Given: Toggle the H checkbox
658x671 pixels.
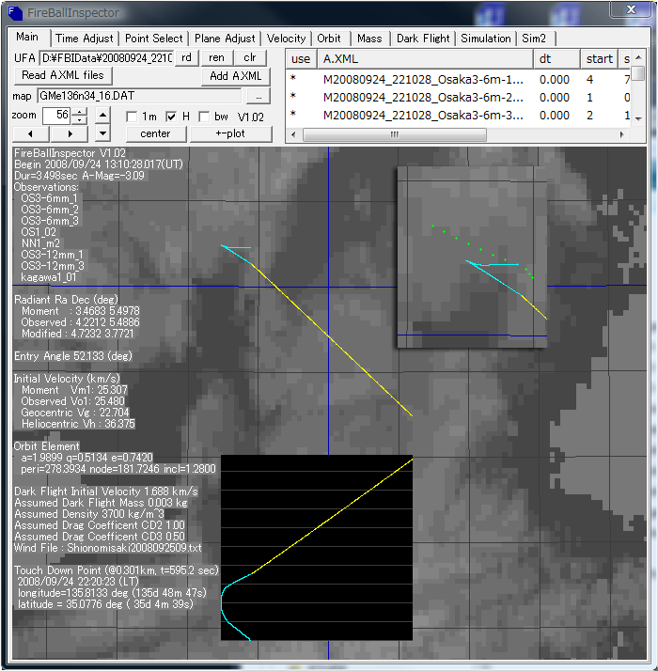Looking at the screenshot, I should click(x=171, y=117).
